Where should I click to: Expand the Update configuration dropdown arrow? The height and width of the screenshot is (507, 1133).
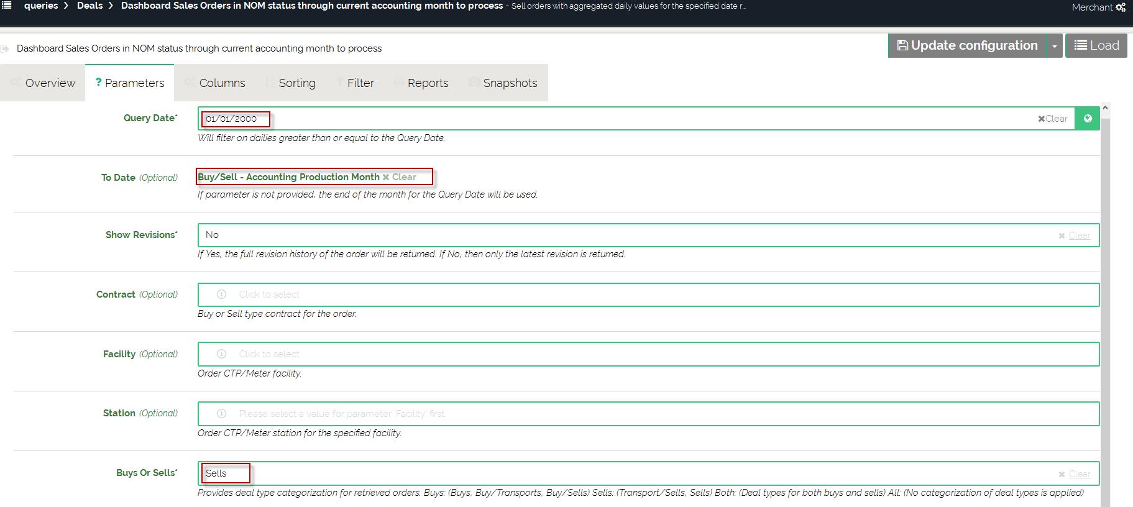[x=1054, y=46]
